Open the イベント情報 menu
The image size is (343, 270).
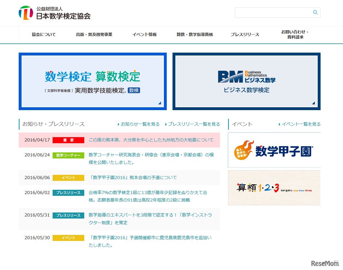[144, 35]
